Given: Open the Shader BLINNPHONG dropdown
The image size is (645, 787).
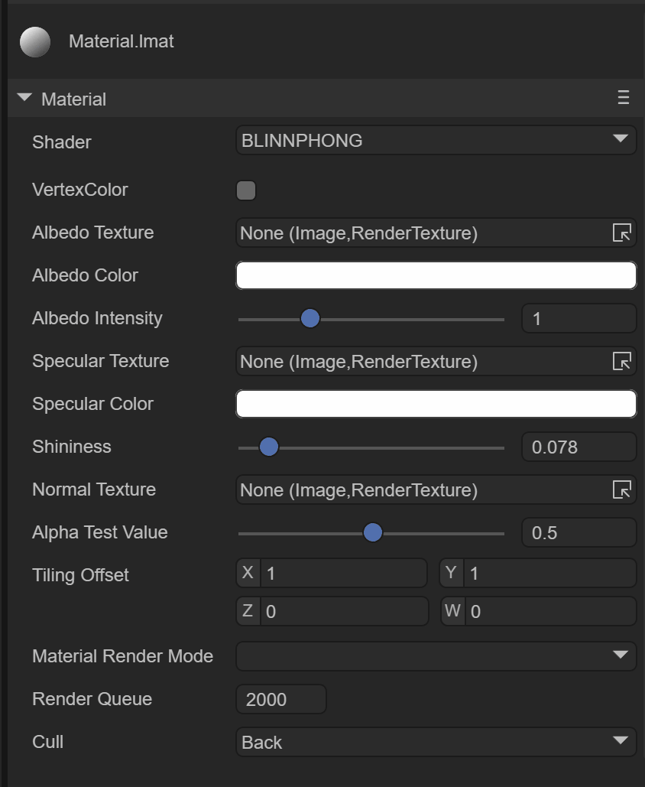Looking at the screenshot, I should click(436, 141).
